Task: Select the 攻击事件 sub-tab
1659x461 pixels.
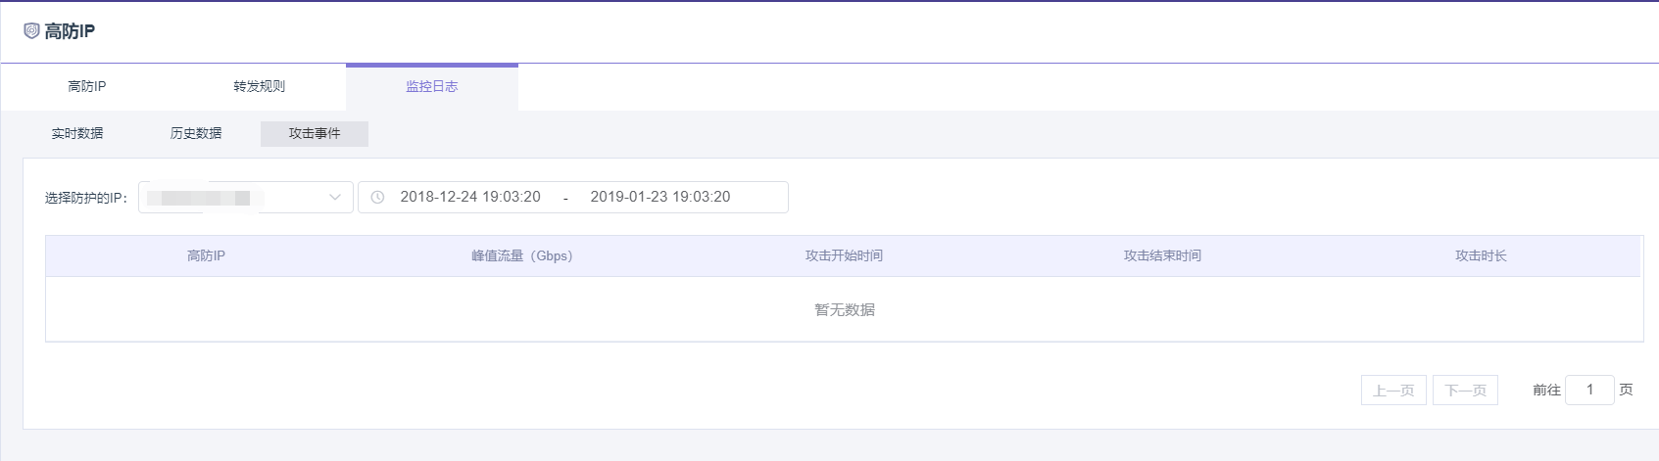Action: click(x=315, y=133)
